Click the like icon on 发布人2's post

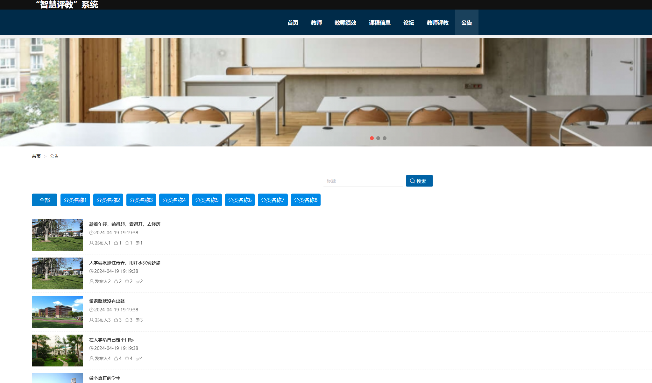click(x=116, y=281)
